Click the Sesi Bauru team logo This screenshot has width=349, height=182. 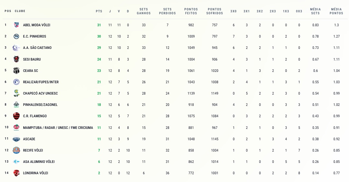pyautogui.click(x=16, y=59)
